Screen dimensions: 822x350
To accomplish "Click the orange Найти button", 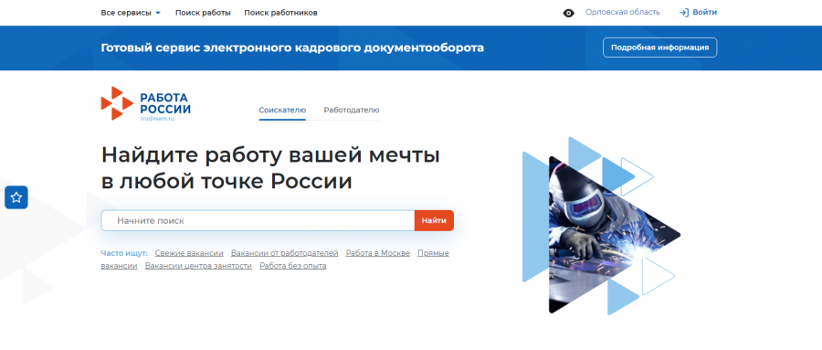I will pos(434,221).
